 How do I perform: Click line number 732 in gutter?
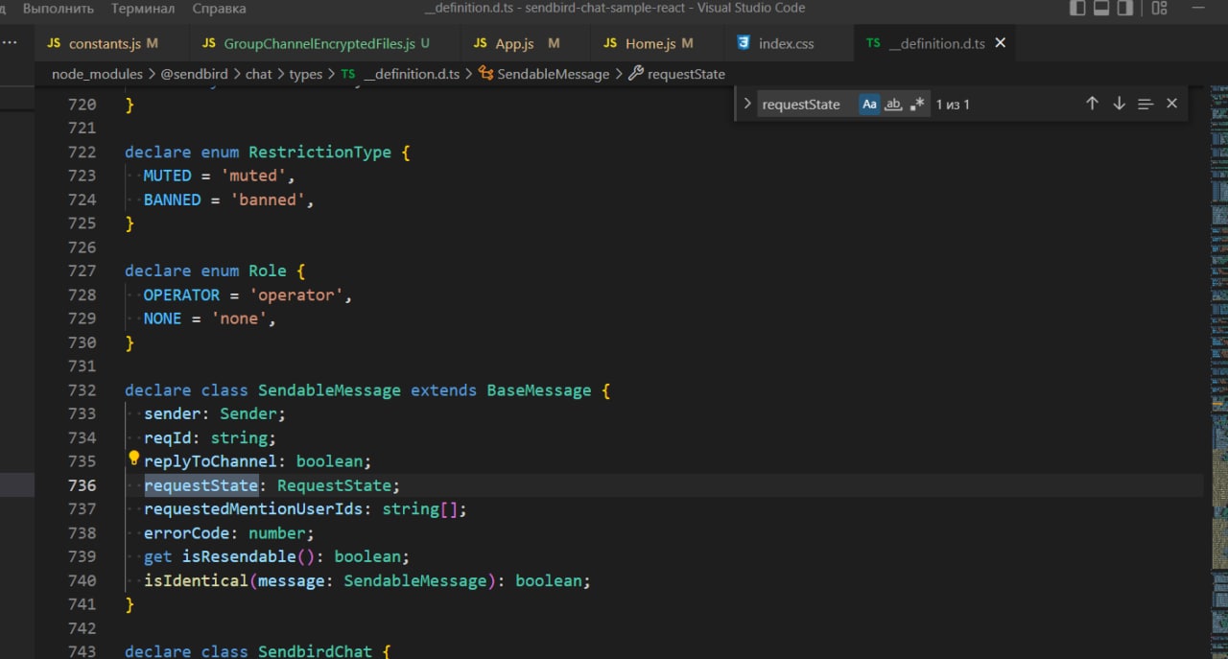click(x=83, y=390)
